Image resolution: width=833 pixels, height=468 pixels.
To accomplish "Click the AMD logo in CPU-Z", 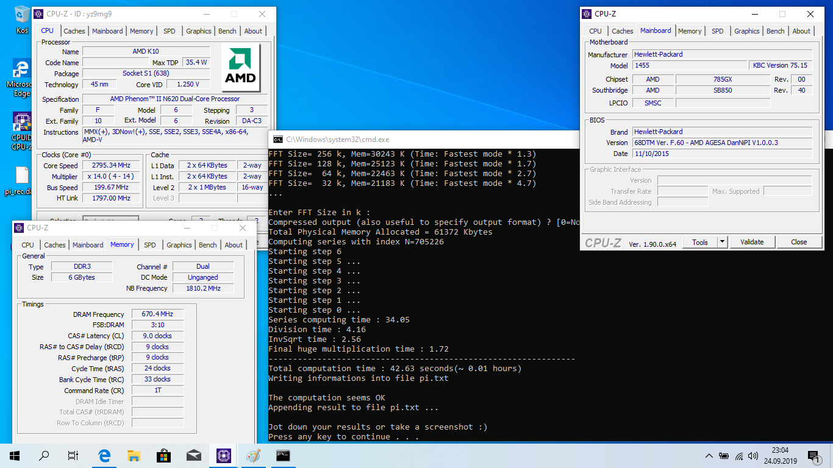I will 240,68.
